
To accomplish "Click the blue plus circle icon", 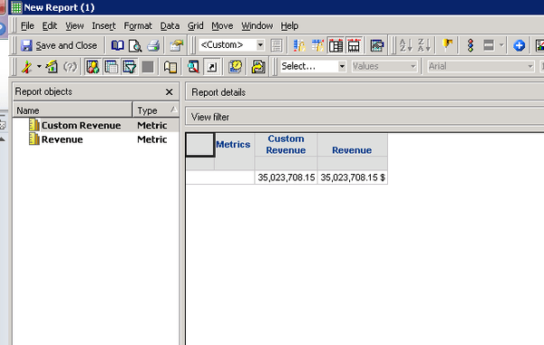I will [519, 45].
